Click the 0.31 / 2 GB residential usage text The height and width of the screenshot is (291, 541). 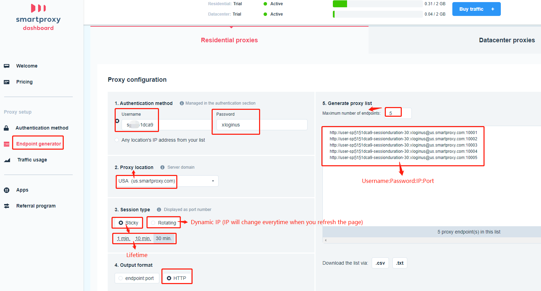[435, 4]
